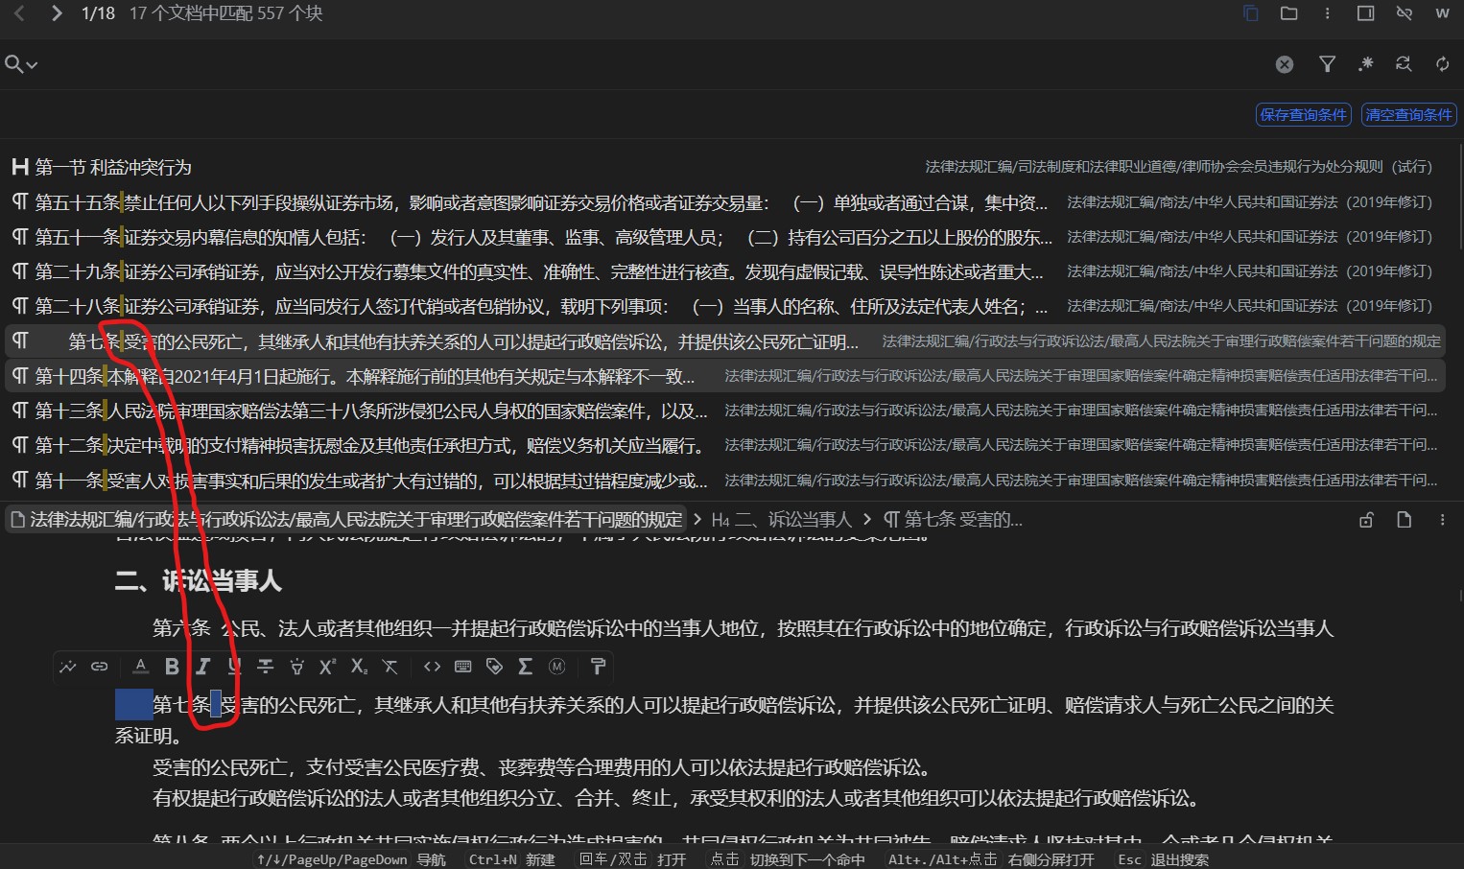The width and height of the screenshot is (1464, 869).
Task: Insert inline math with the sigma icon
Action: 526,667
